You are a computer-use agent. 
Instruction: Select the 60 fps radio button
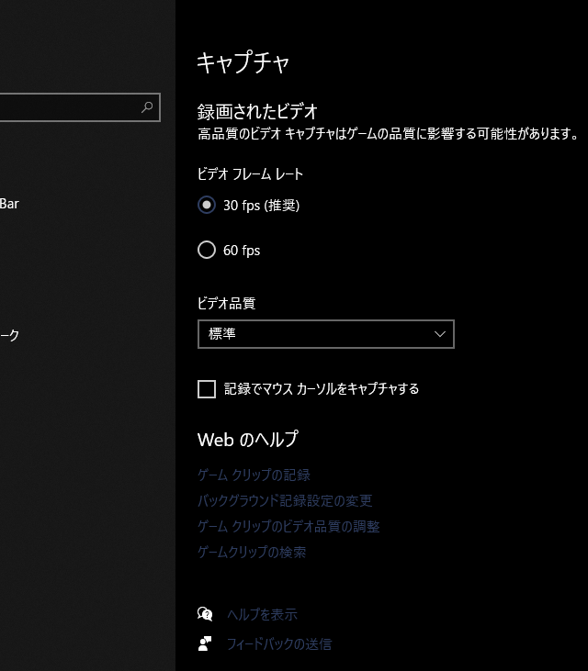pyautogui.click(x=207, y=250)
